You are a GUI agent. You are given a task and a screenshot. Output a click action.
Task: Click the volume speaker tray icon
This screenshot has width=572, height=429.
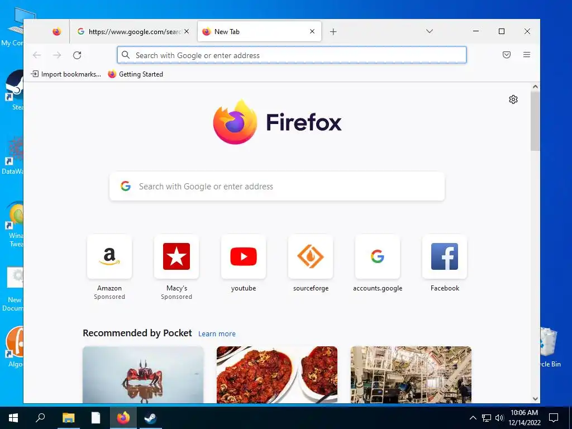499,418
